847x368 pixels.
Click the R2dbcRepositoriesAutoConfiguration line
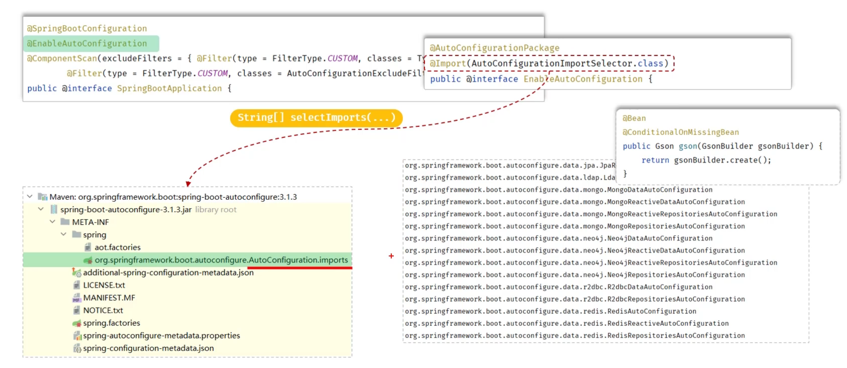tap(575, 299)
